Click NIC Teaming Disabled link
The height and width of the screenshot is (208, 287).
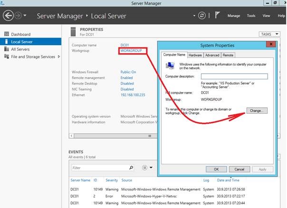pyautogui.click(x=127, y=89)
